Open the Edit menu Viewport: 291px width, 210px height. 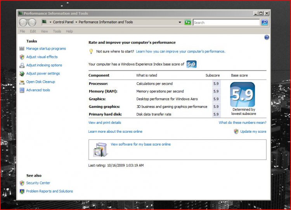[33, 31]
